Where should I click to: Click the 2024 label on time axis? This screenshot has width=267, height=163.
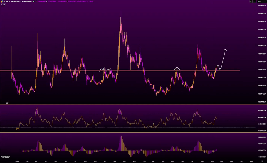(x=17, y=161)
